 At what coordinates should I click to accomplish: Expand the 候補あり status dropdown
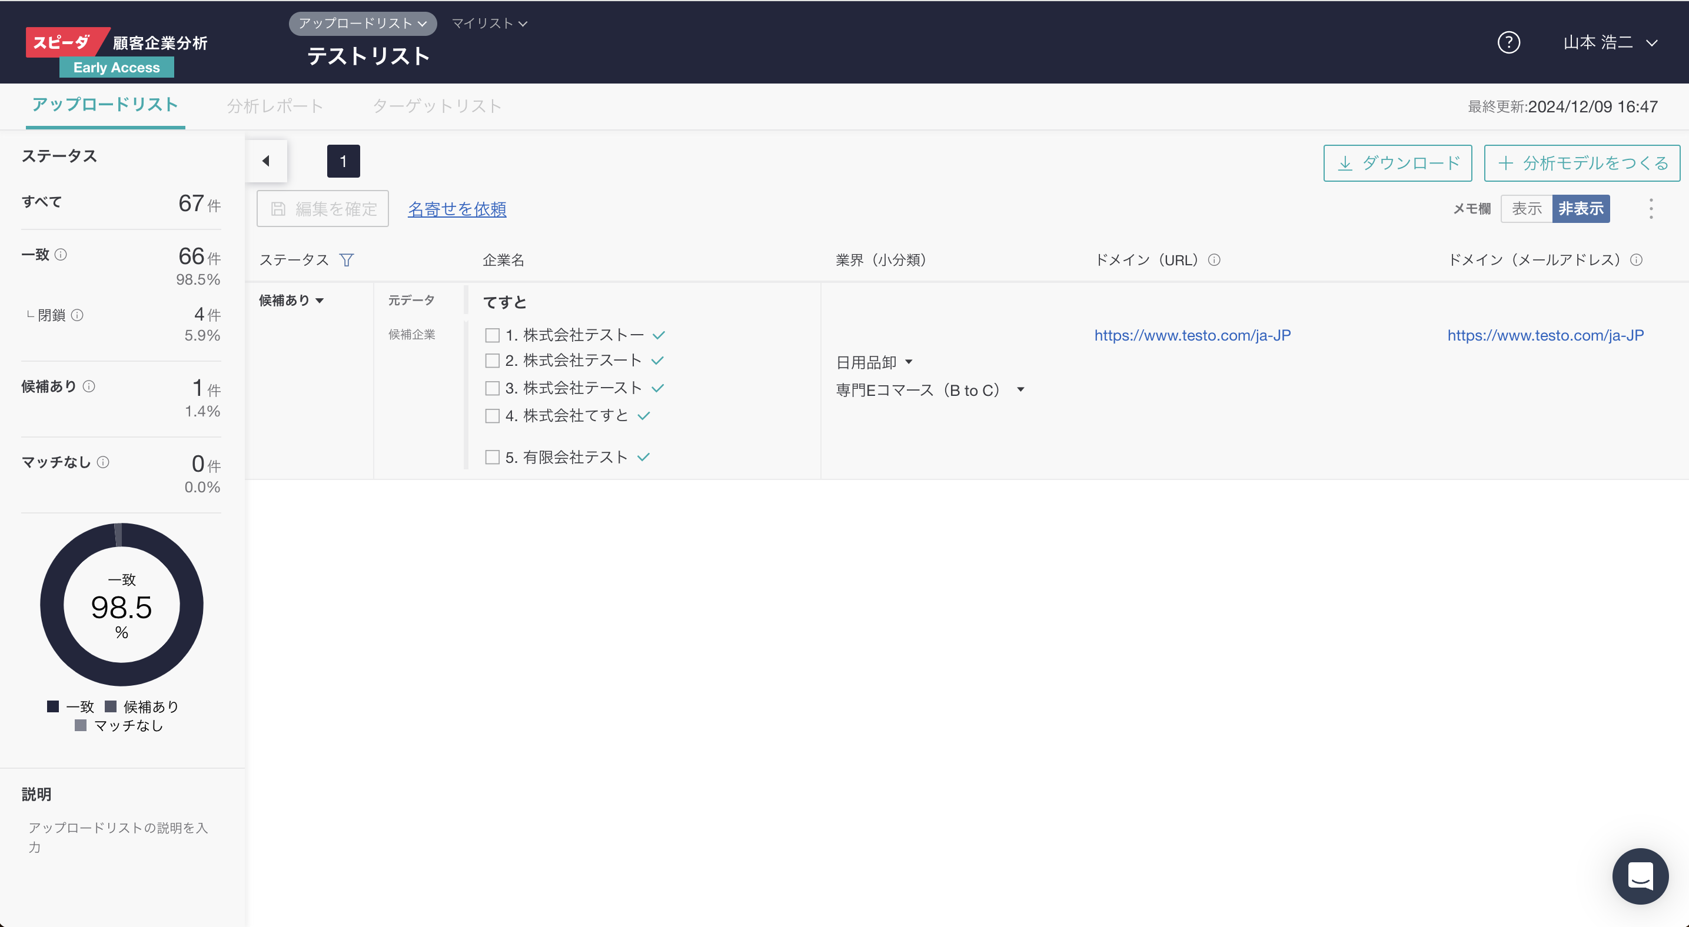point(291,301)
